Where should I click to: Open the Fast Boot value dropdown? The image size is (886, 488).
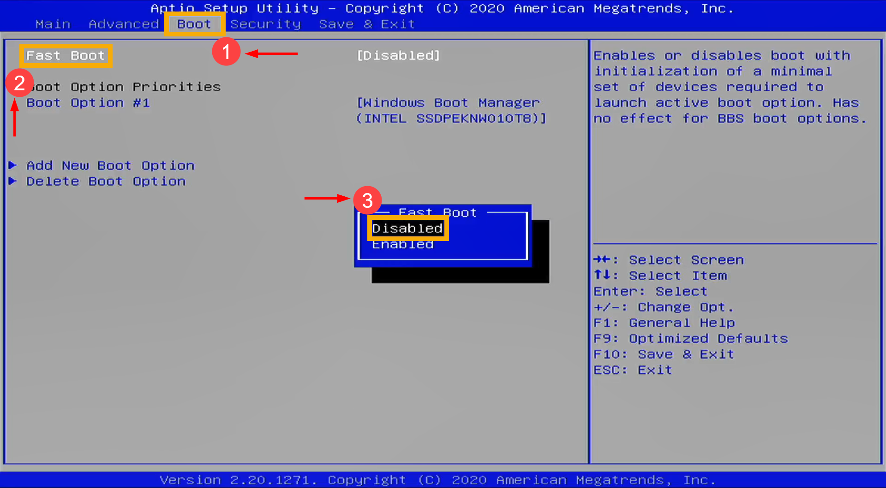pos(398,55)
